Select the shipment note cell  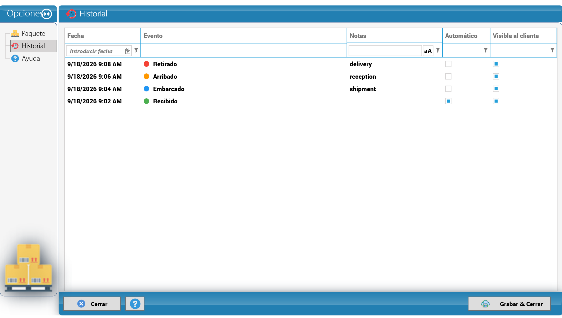[x=363, y=89]
